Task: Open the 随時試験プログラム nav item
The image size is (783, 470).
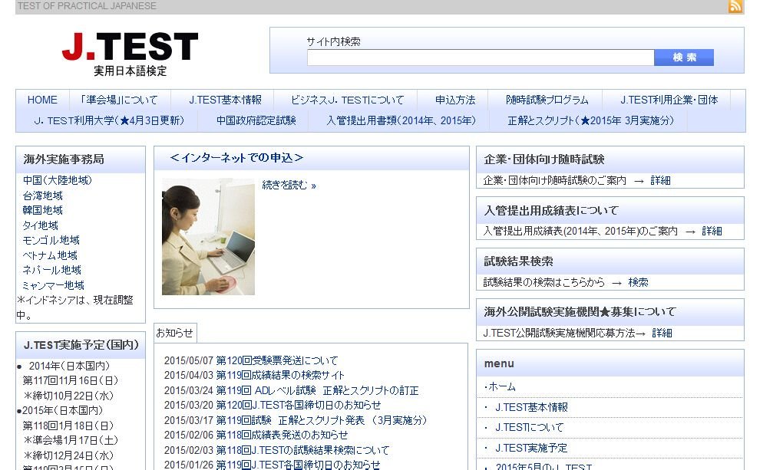Action: point(550,100)
